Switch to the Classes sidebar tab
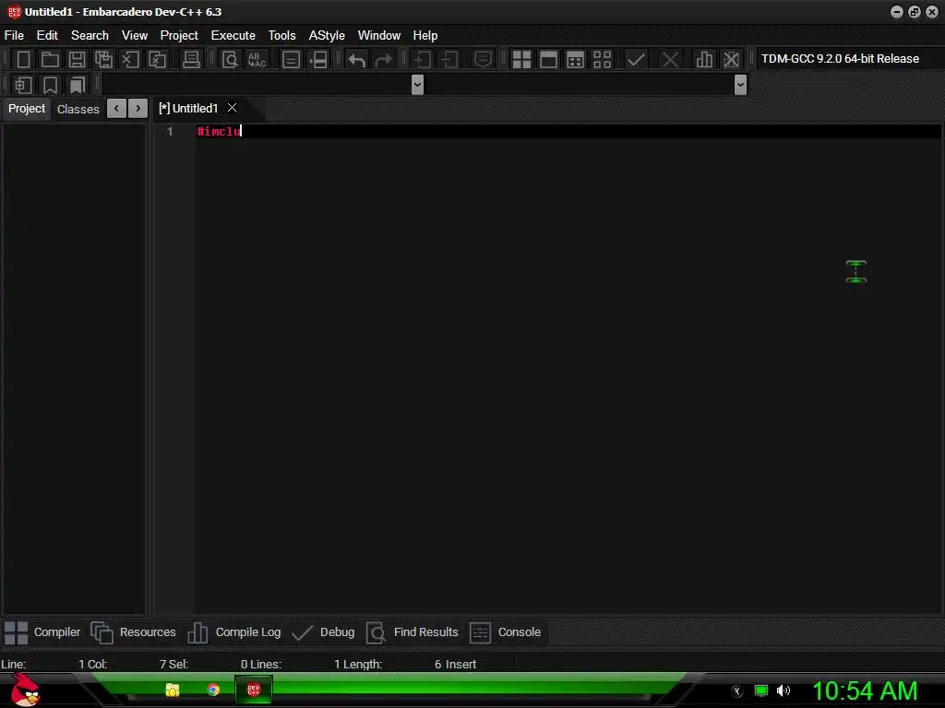The height and width of the screenshot is (708, 945). pyautogui.click(x=78, y=109)
